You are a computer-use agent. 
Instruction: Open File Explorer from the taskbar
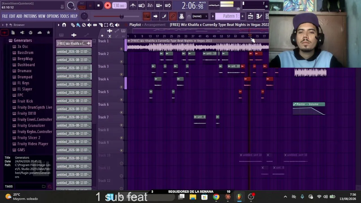pos(193,197)
